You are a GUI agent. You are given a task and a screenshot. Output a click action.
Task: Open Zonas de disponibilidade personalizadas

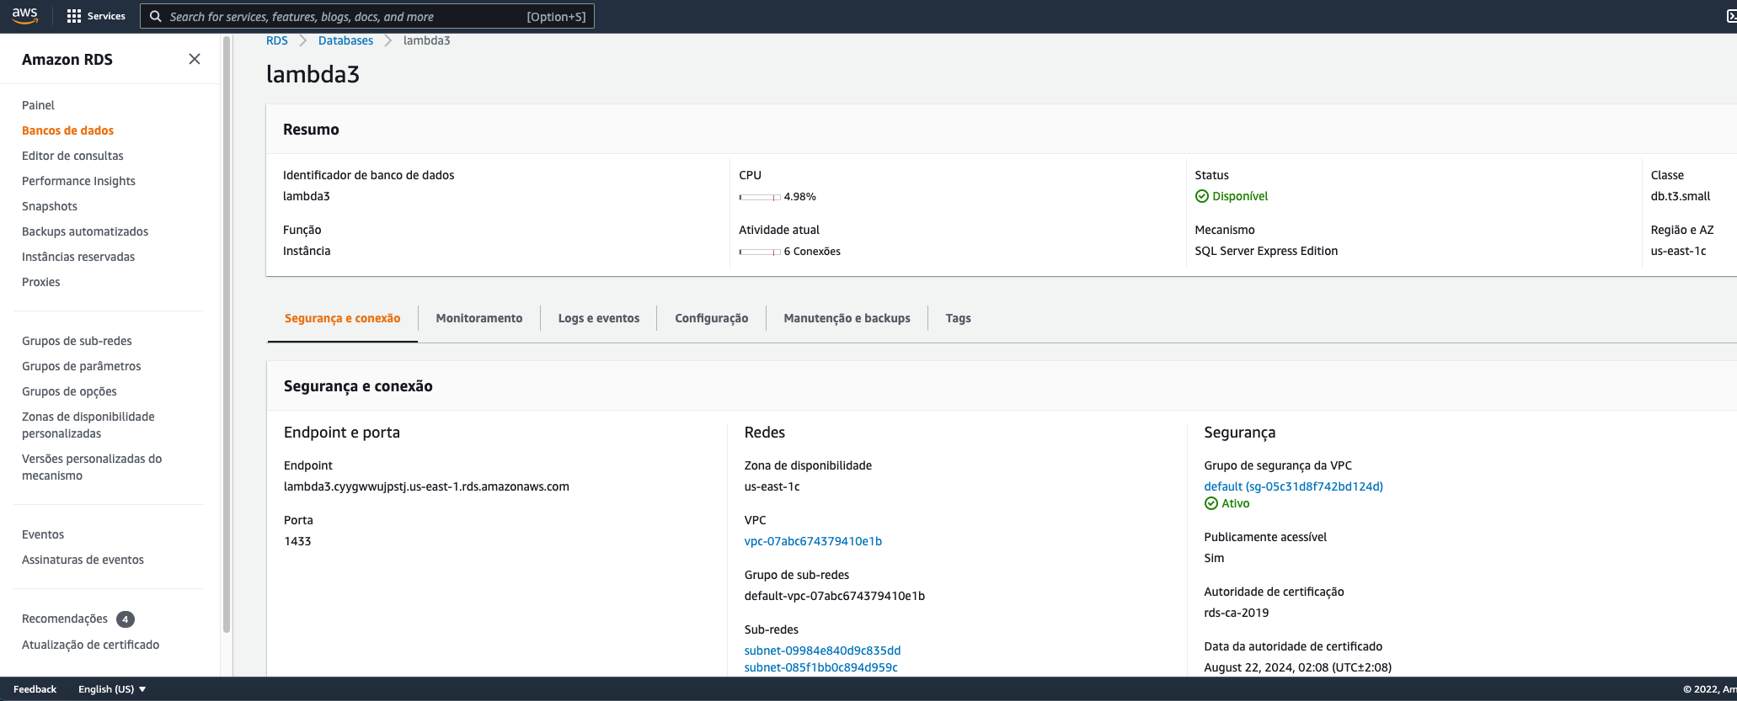click(x=88, y=425)
